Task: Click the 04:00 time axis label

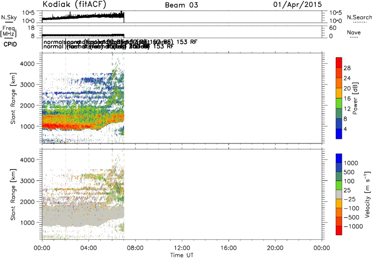Action: (x=89, y=248)
